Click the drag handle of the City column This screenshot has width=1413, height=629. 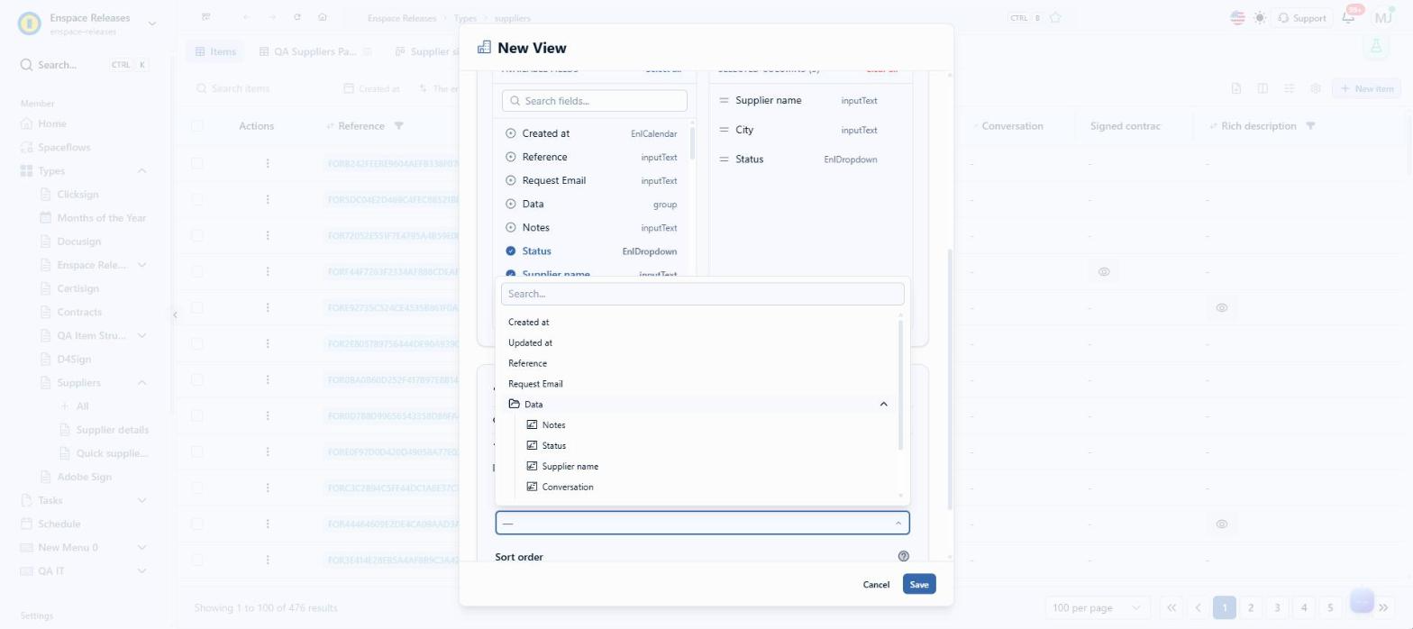(724, 131)
